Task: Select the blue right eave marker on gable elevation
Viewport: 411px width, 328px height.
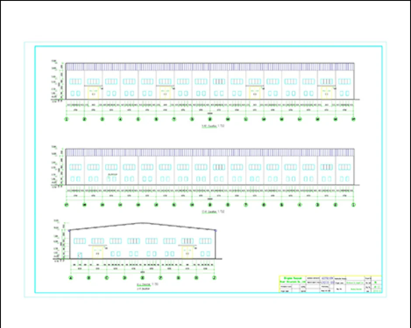Action: pyautogui.click(x=216, y=230)
